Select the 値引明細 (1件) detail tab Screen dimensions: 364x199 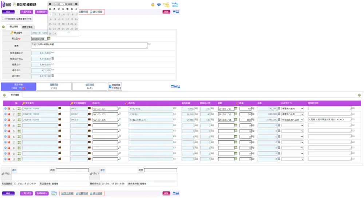pos(89,86)
